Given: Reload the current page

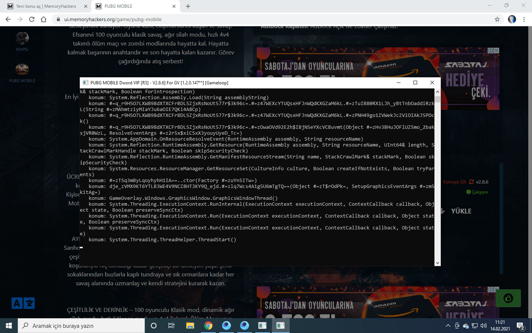Looking at the screenshot, I should [32, 19].
